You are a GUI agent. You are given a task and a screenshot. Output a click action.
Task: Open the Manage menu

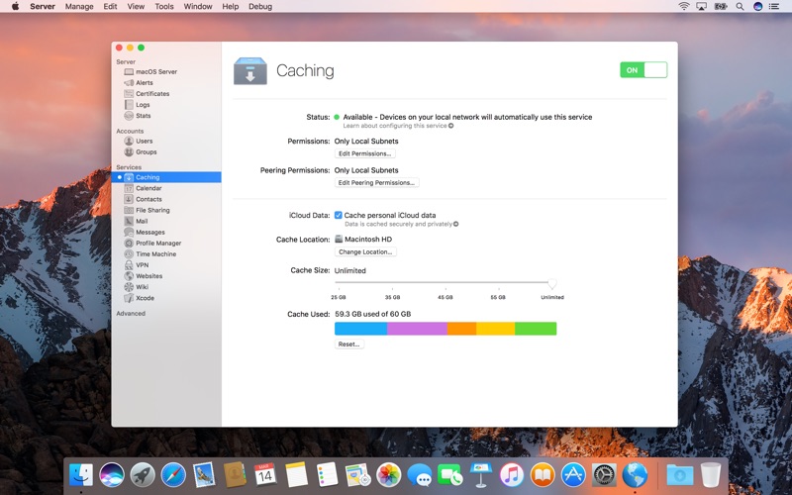pyautogui.click(x=79, y=7)
